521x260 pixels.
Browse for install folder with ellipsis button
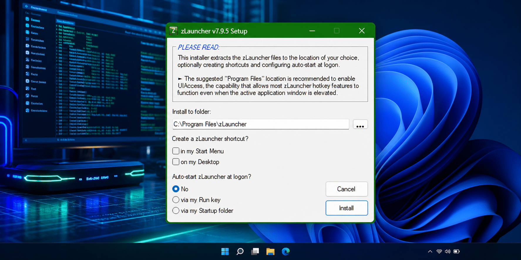(360, 124)
